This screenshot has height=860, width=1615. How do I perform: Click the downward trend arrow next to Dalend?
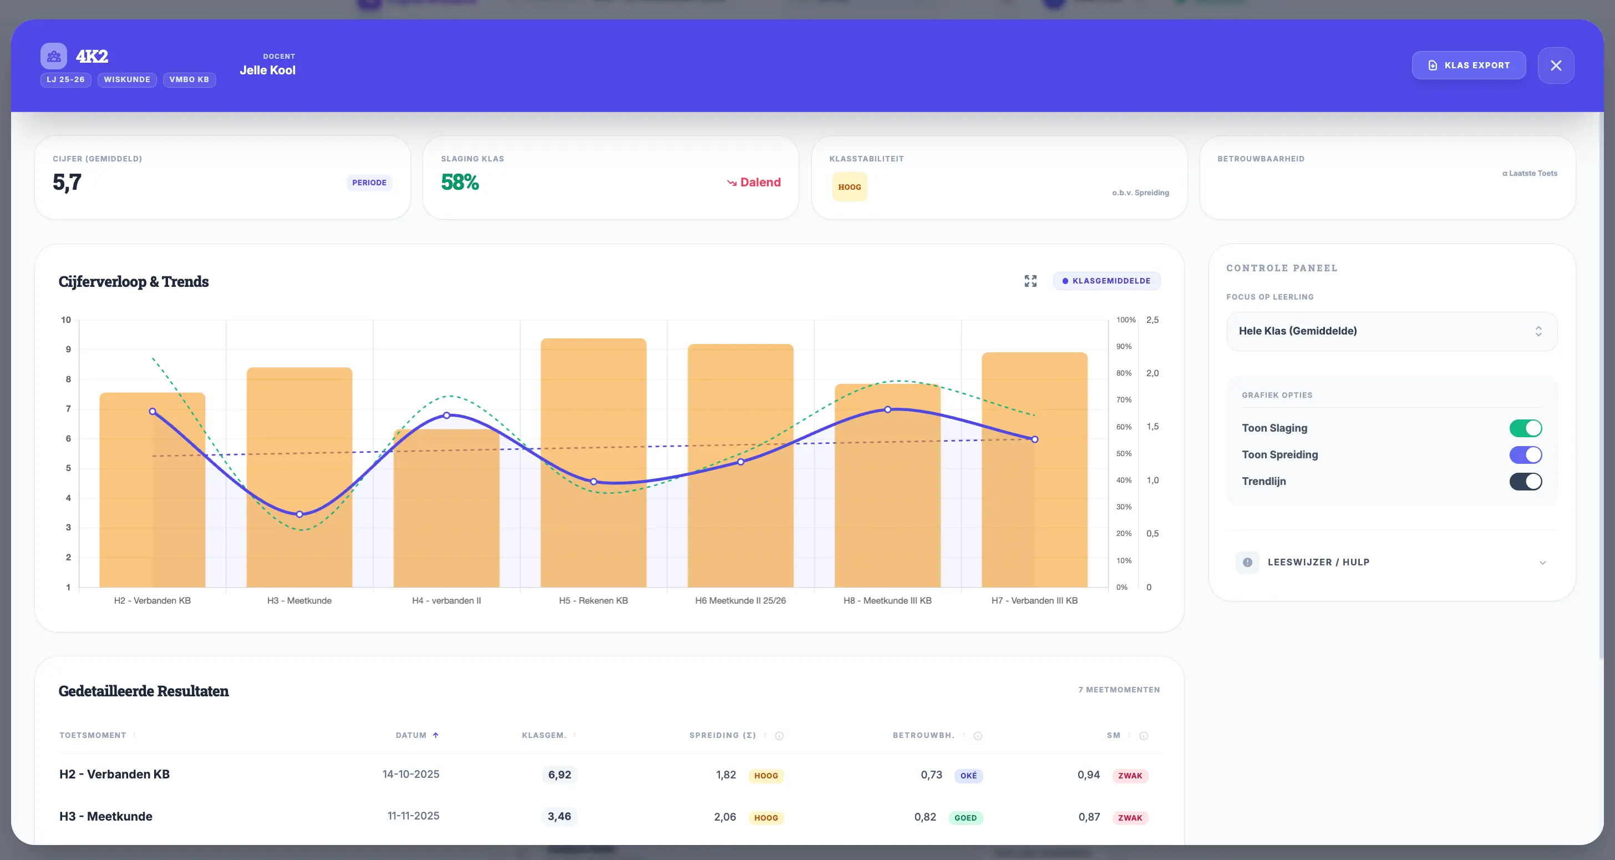click(732, 183)
